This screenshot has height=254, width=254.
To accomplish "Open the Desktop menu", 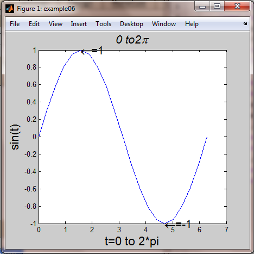I will [x=131, y=24].
